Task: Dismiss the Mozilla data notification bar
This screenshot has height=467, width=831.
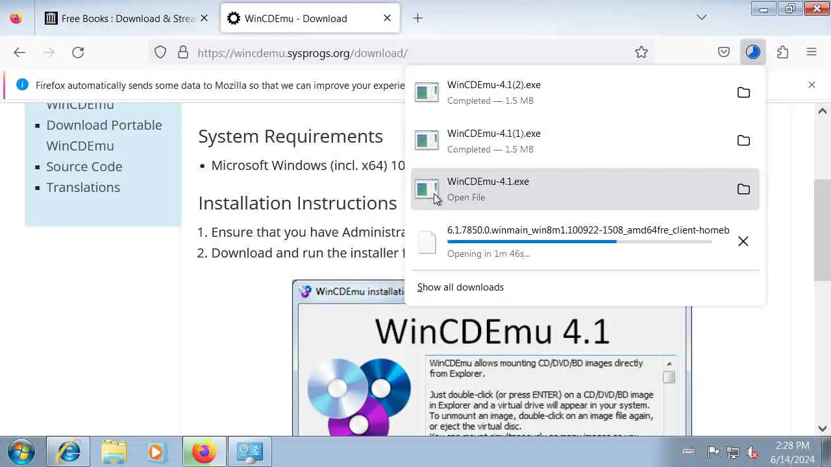Action: 812,84
